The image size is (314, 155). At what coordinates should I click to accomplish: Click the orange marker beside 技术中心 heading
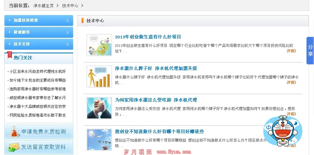pos(83,21)
